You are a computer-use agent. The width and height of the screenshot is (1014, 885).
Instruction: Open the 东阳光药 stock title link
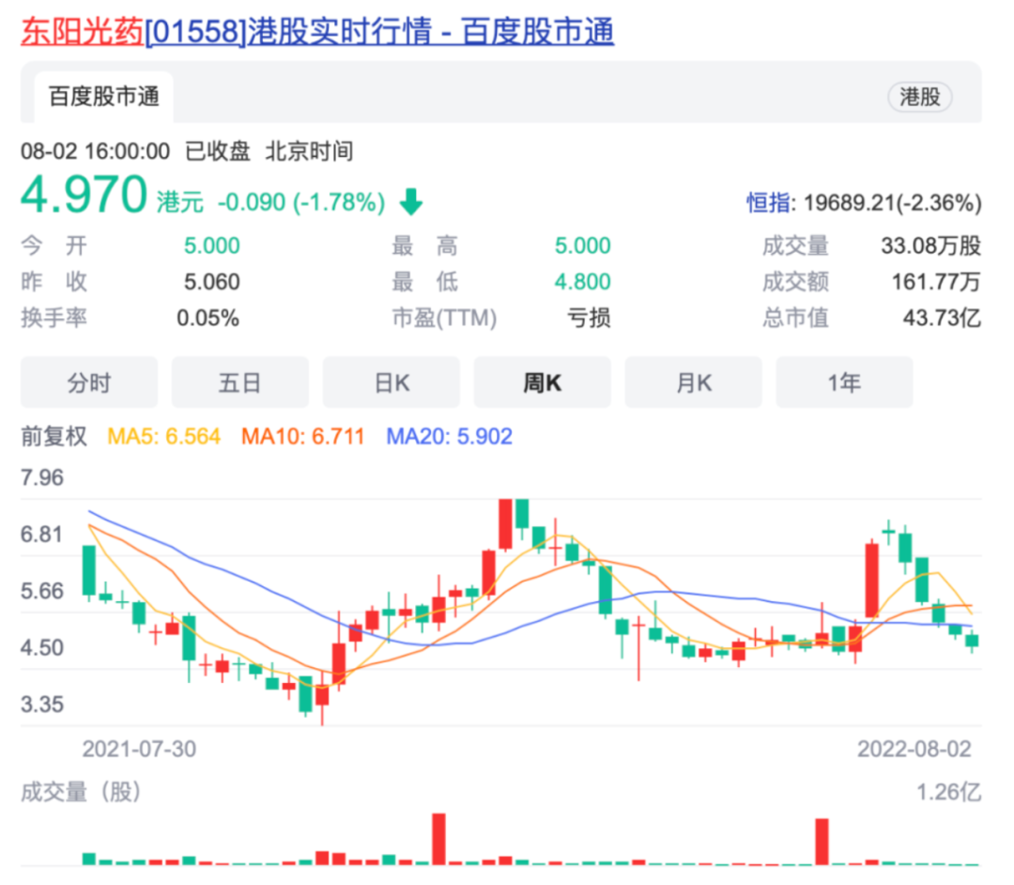coord(83,32)
